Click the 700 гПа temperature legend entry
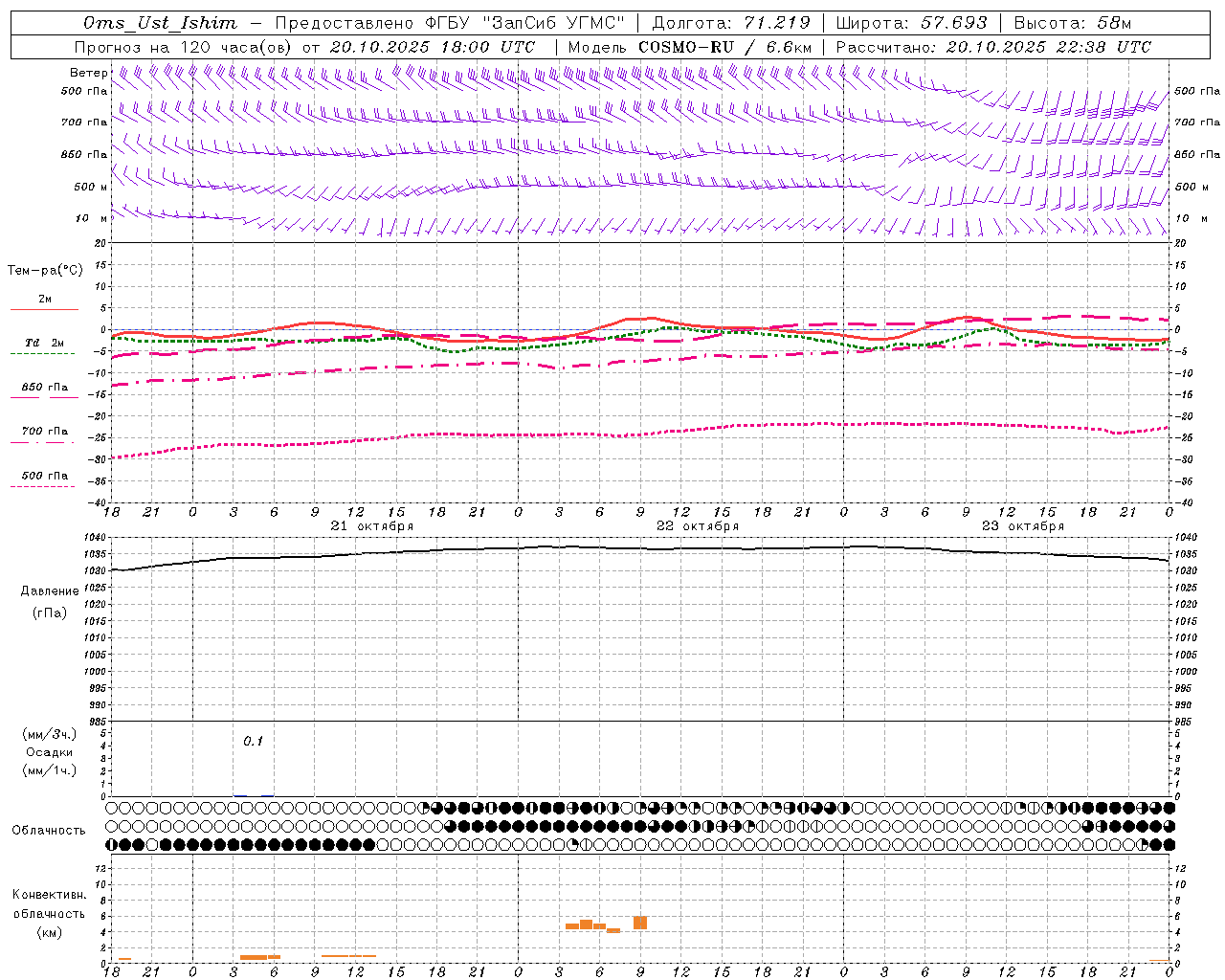Screen dimensions: 1225x980 coord(45,432)
